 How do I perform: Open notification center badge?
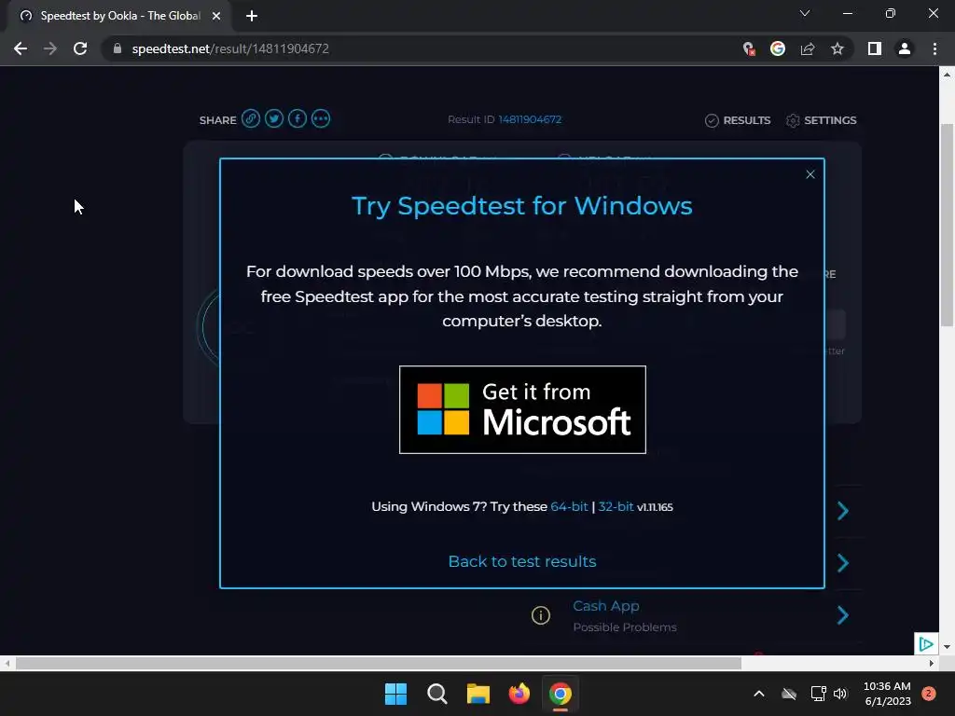tap(928, 694)
